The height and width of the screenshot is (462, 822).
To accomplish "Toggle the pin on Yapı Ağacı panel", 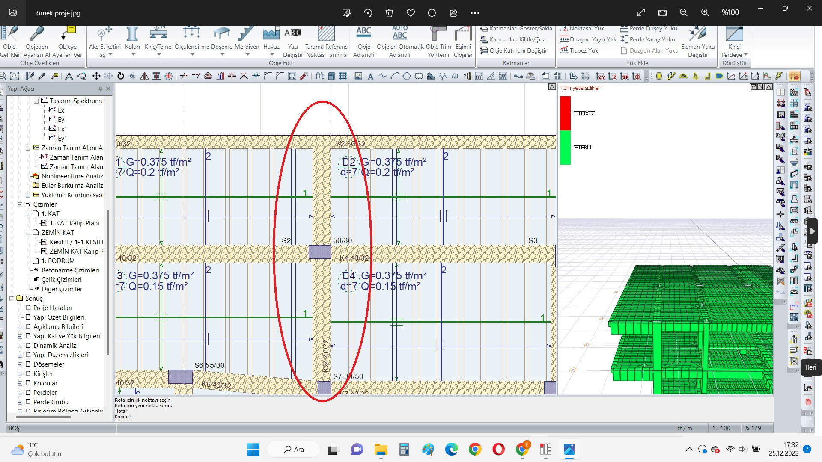I will pyautogui.click(x=100, y=89).
